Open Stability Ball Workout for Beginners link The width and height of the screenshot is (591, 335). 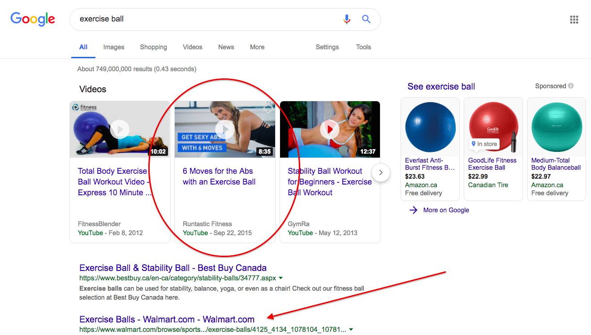point(330,182)
